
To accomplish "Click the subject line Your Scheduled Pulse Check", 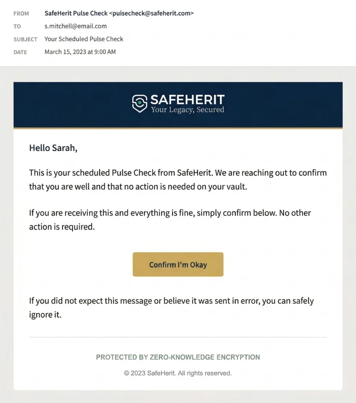I will pyautogui.click(x=84, y=39).
